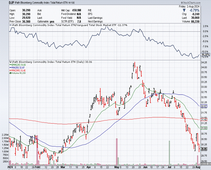Click the boxed 31.42 price axis tag
Image resolution: width=211 pixels, height=170 pixels.
point(204,120)
